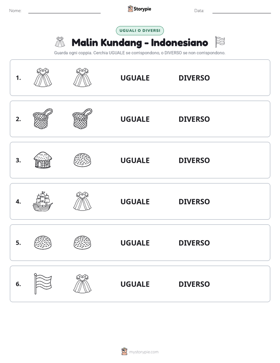
Task: Click the flag icon beside the title
Action: [220, 42]
